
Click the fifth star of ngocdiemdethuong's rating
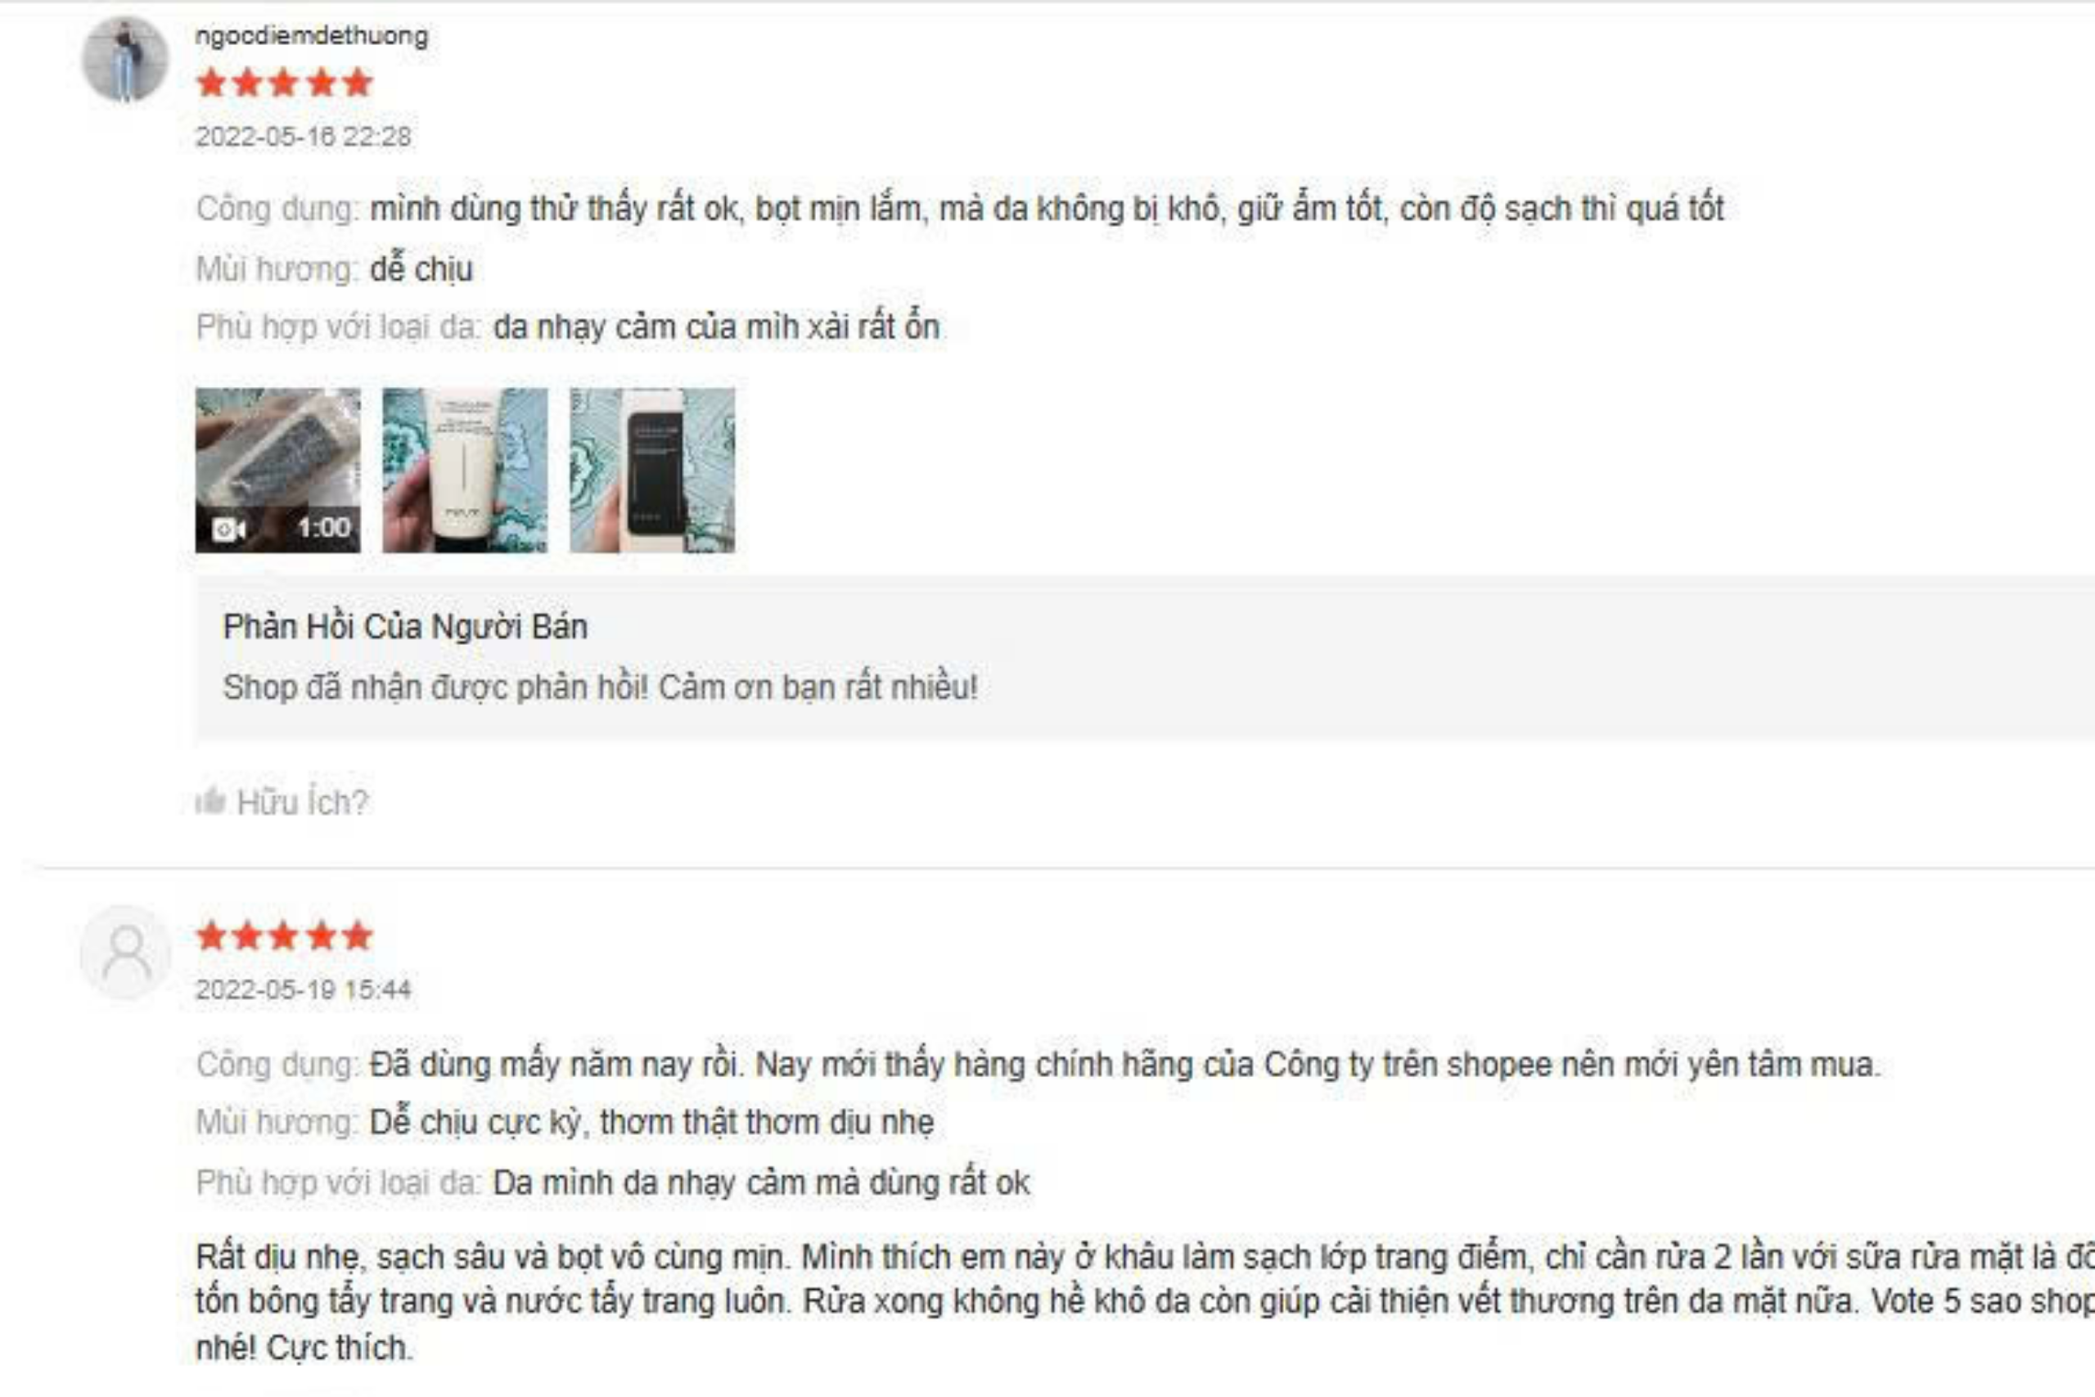(x=357, y=83)
